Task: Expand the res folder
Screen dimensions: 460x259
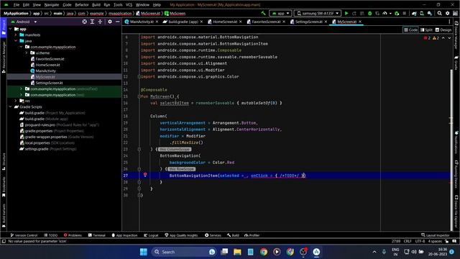Action: 16,101
